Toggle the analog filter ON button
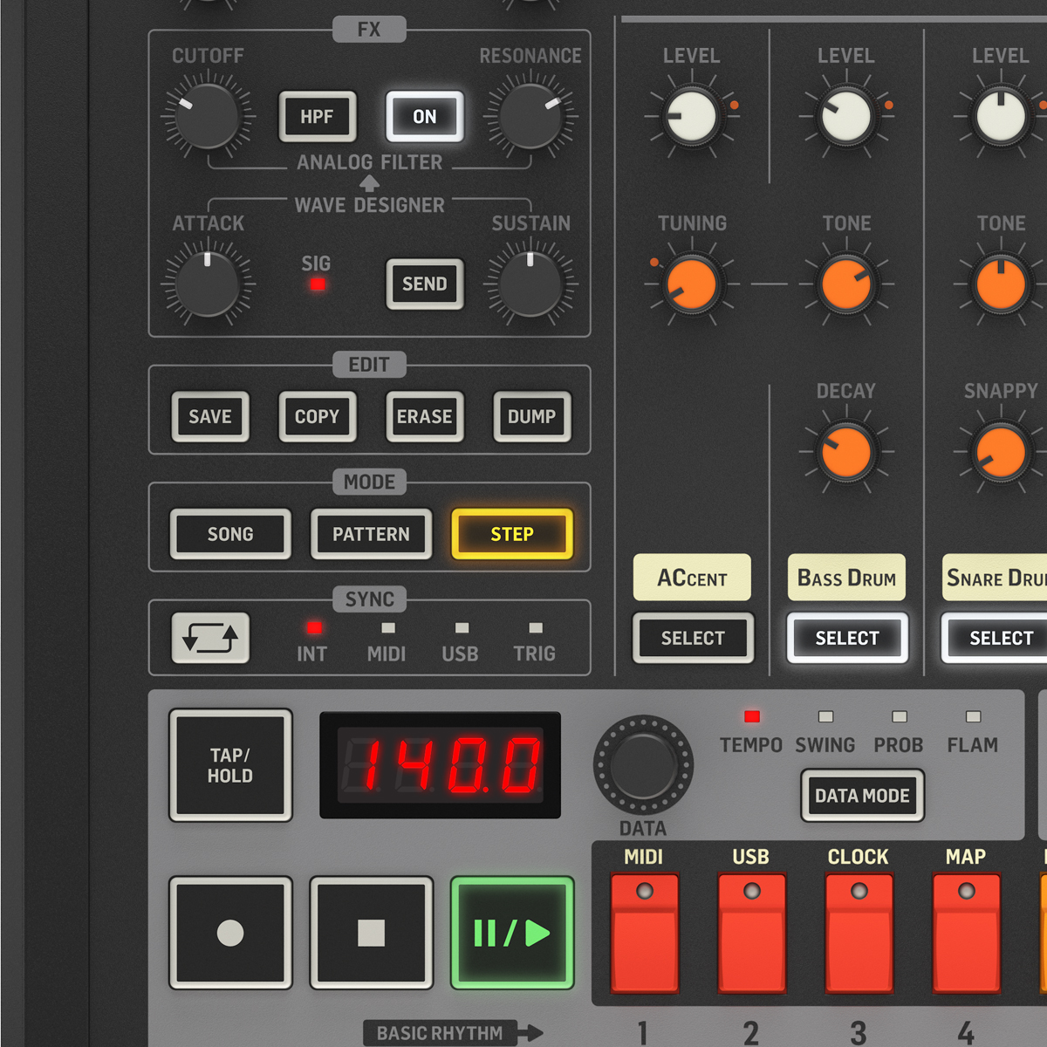 [x=424, y=116]
